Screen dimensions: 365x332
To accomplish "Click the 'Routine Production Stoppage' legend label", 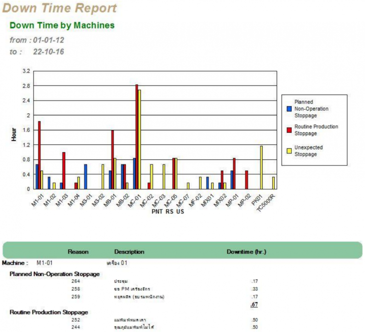I will [x=316, y=130].
